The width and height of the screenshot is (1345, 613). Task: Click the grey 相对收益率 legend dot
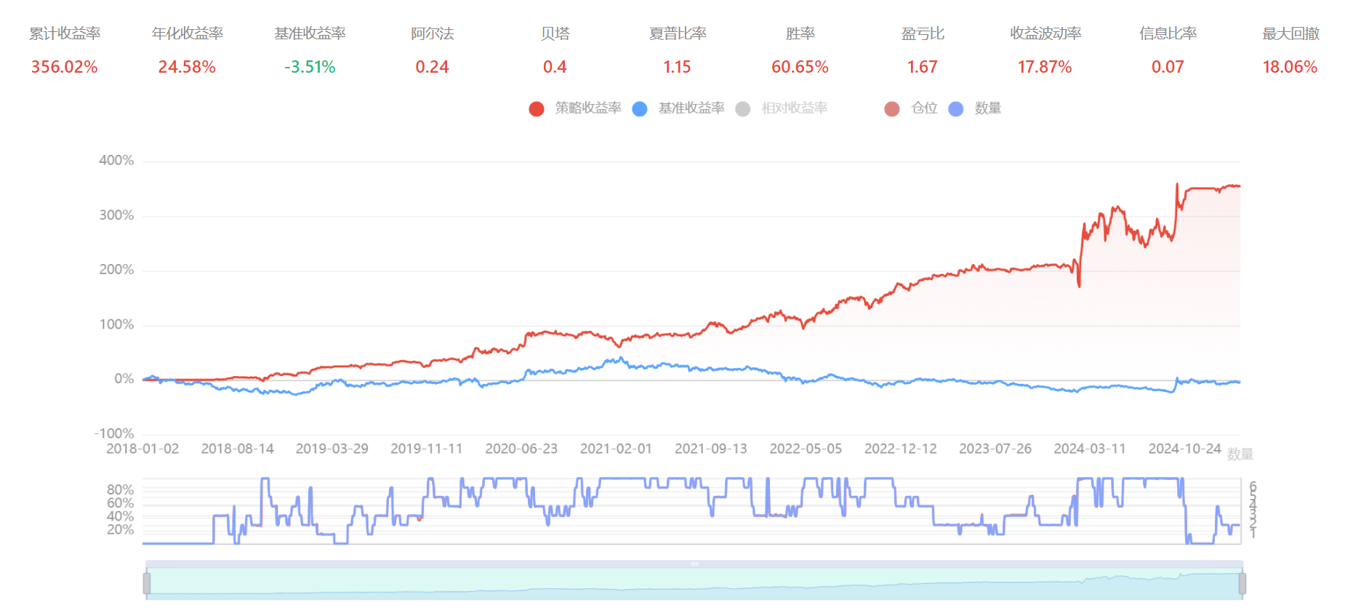[x=742, y=109]
